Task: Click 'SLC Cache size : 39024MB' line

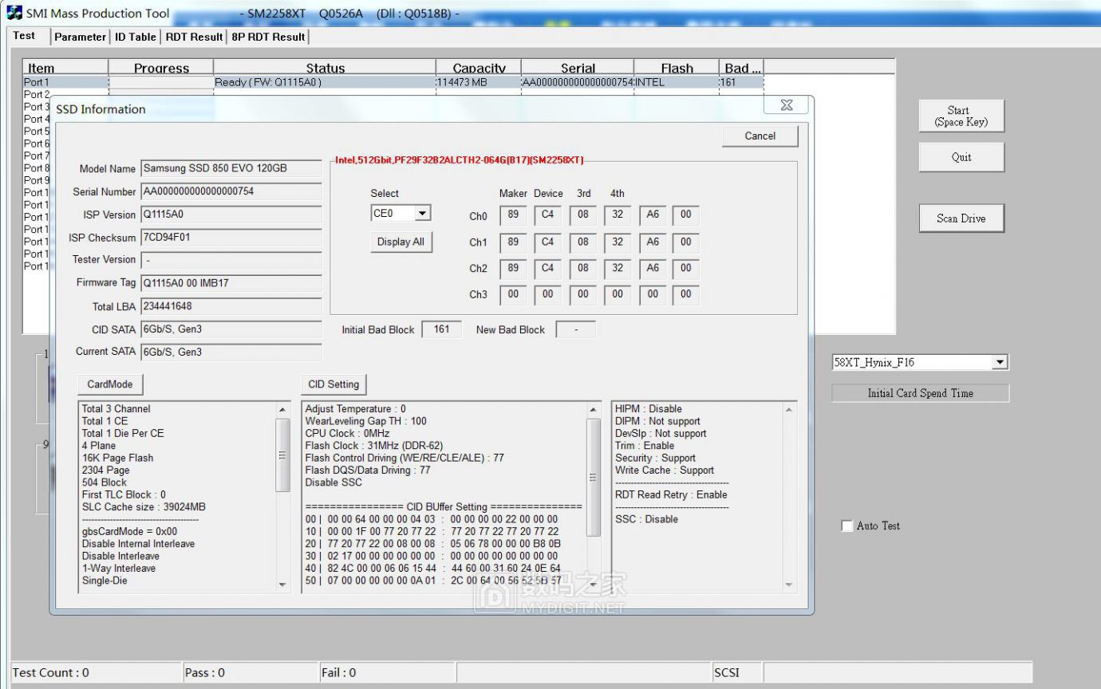Action: pos(144,507)
